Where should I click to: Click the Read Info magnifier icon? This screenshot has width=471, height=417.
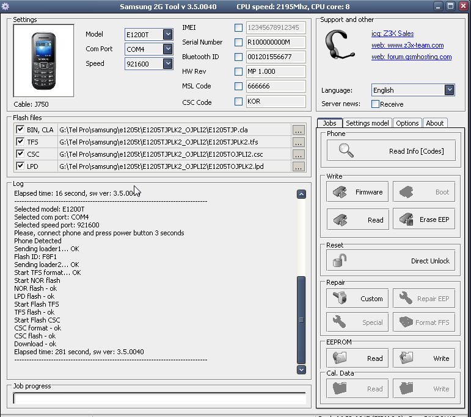[x=346, y=151]
